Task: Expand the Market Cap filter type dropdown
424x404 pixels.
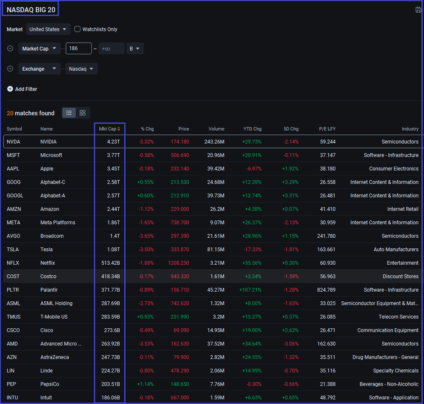Action: point(39,49)
